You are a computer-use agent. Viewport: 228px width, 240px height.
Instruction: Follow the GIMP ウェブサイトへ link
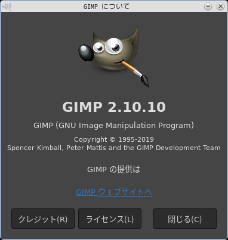[114, 192]
